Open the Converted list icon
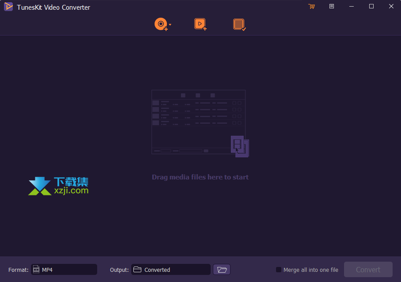401x282 pixels. 239,25
